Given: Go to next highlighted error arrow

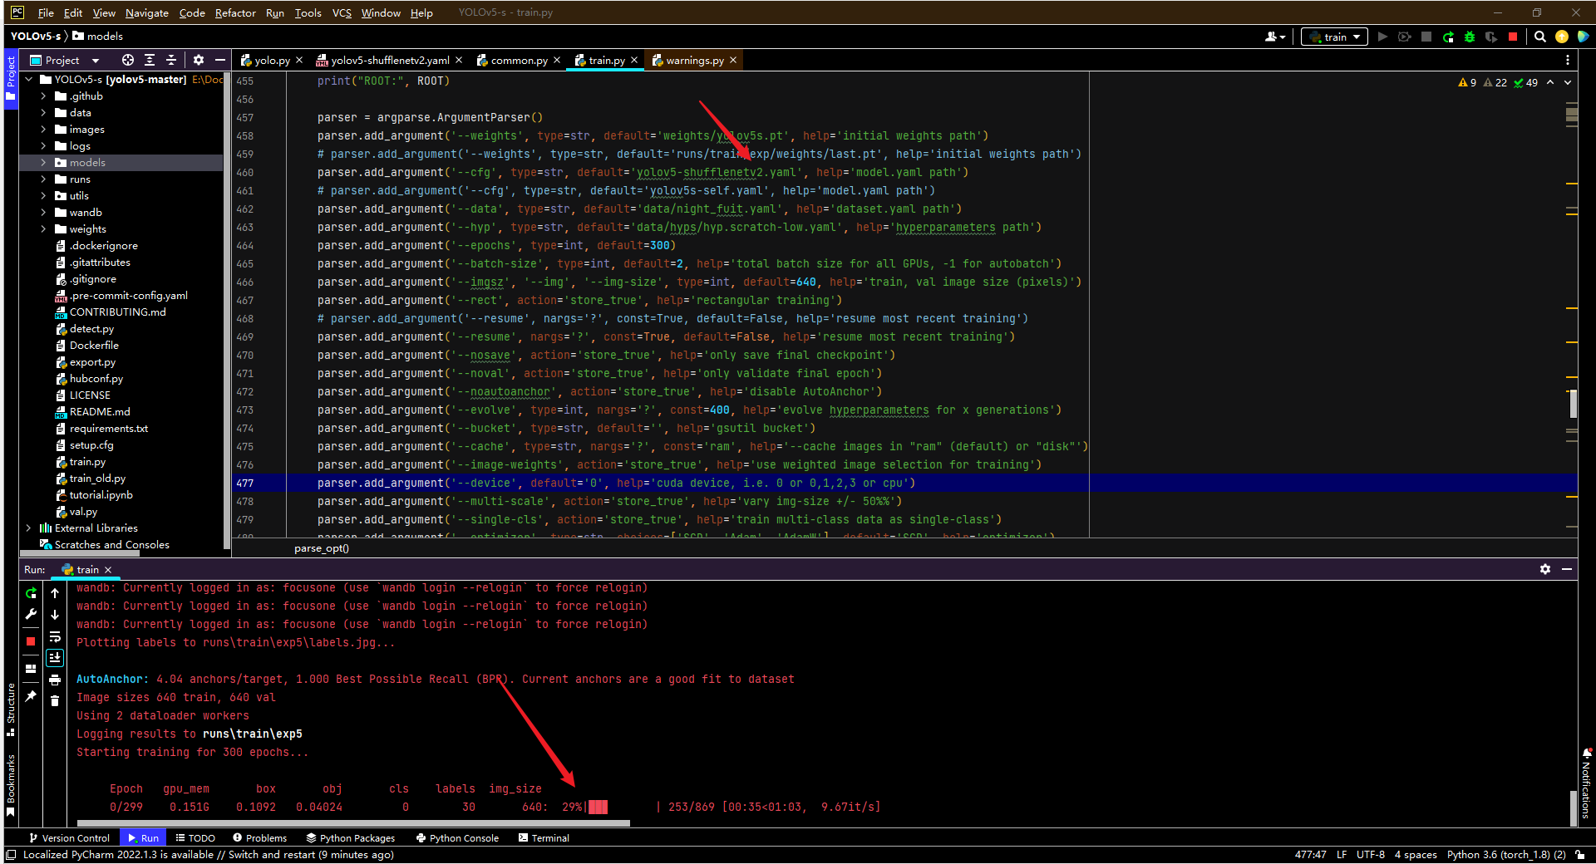Looking at the screenshot, I should 1568,82.
